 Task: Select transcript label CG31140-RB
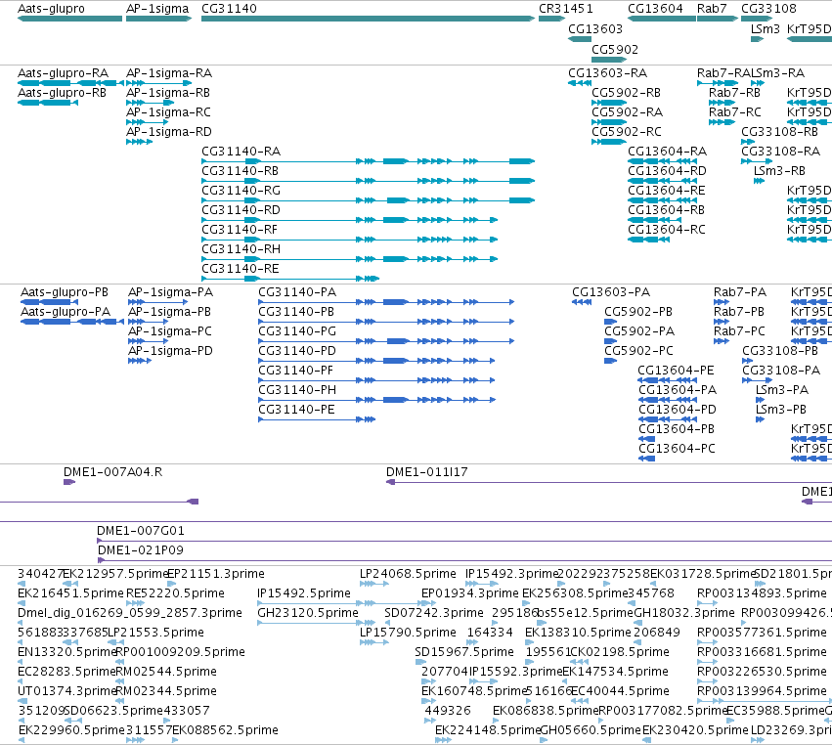tap(240, 171)
